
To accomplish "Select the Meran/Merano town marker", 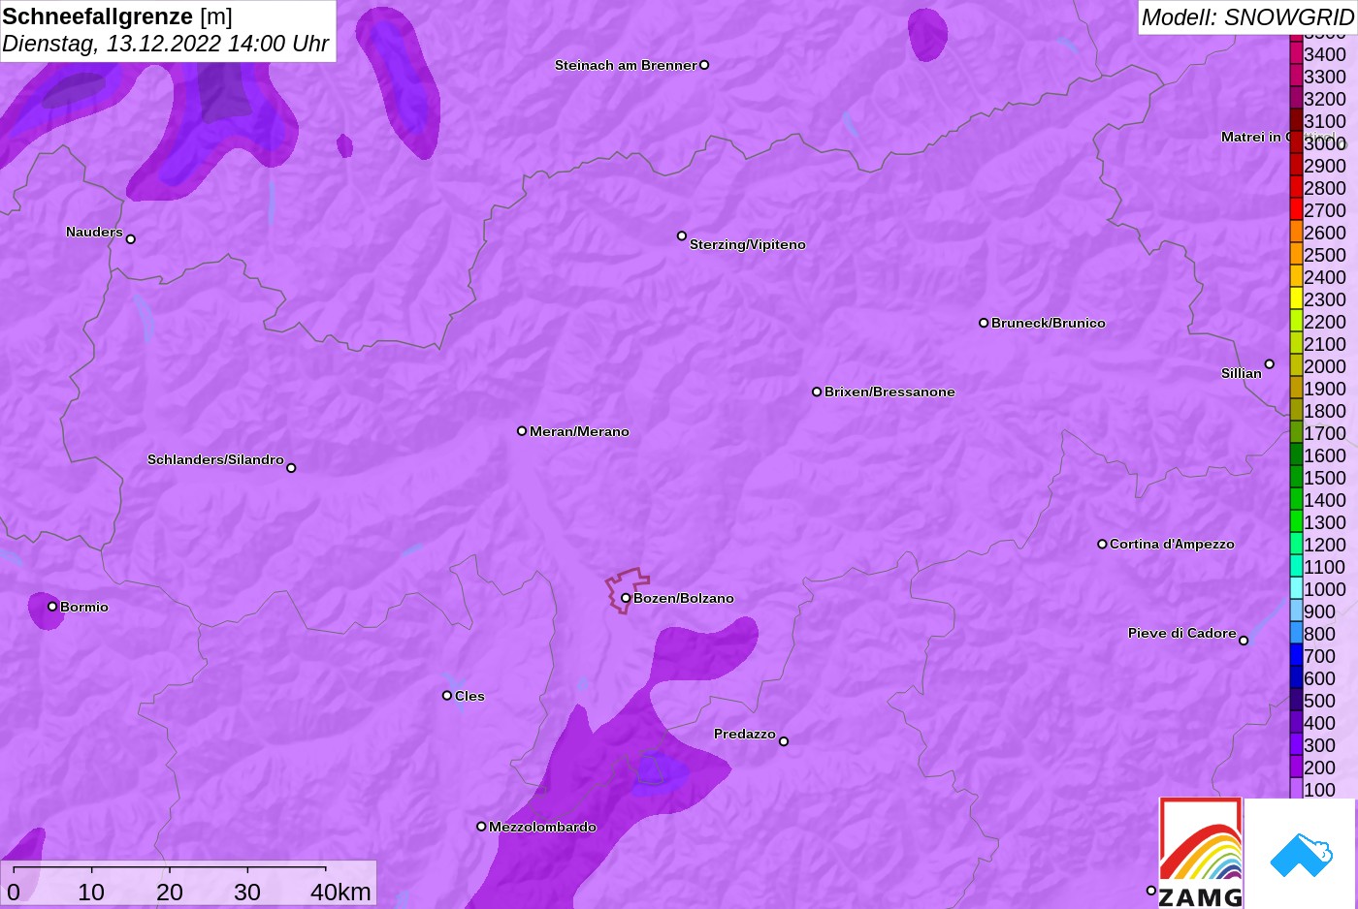I will click(x=522, y=431).
